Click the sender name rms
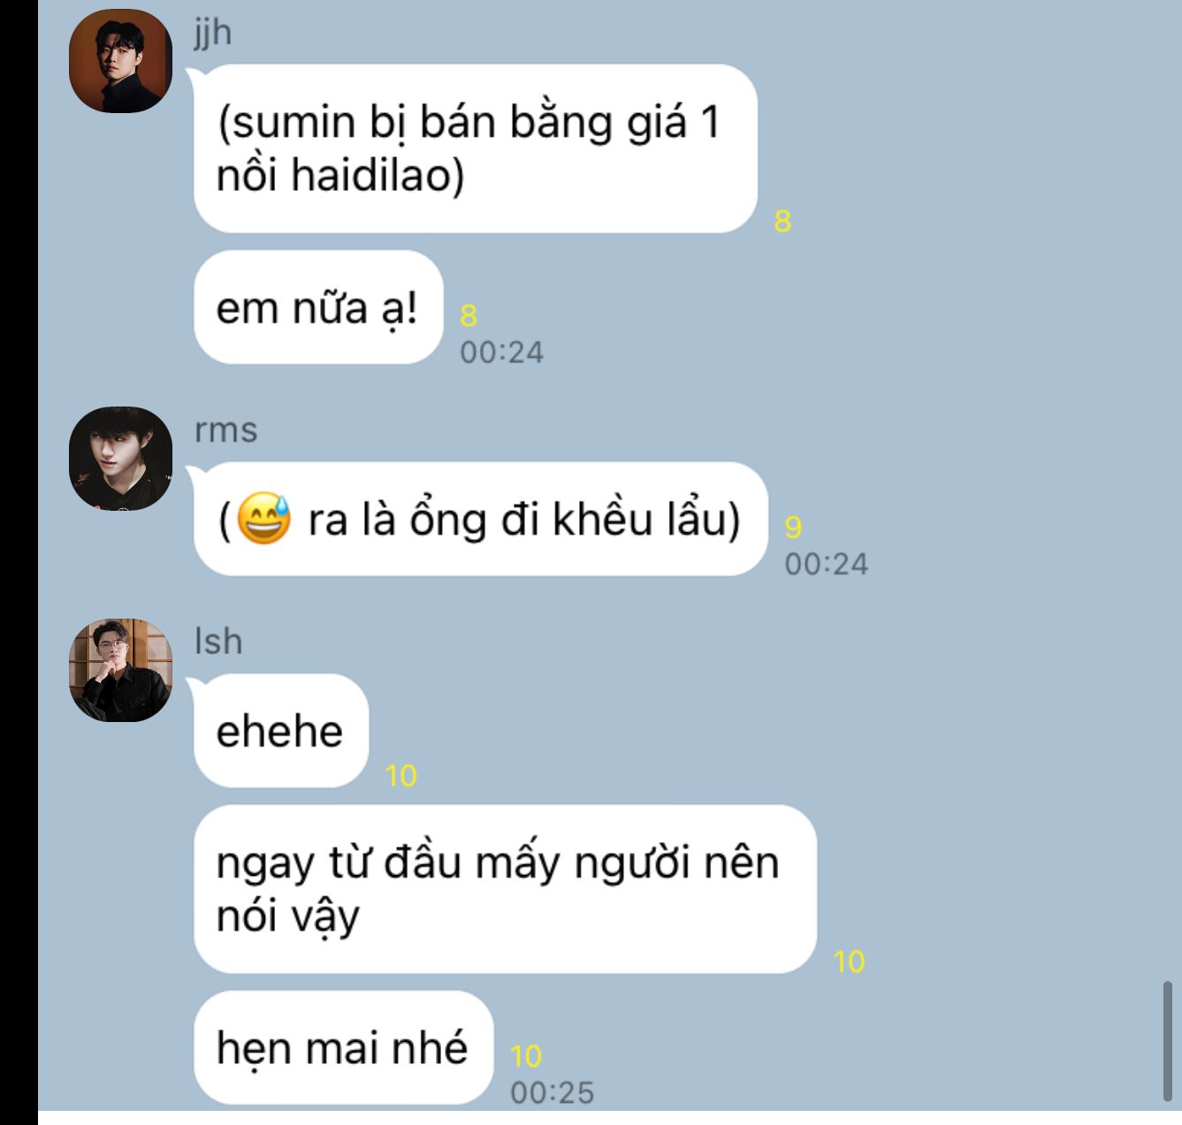The width and height of the screenshot is (1182, 1125). [x=225, y=430]
